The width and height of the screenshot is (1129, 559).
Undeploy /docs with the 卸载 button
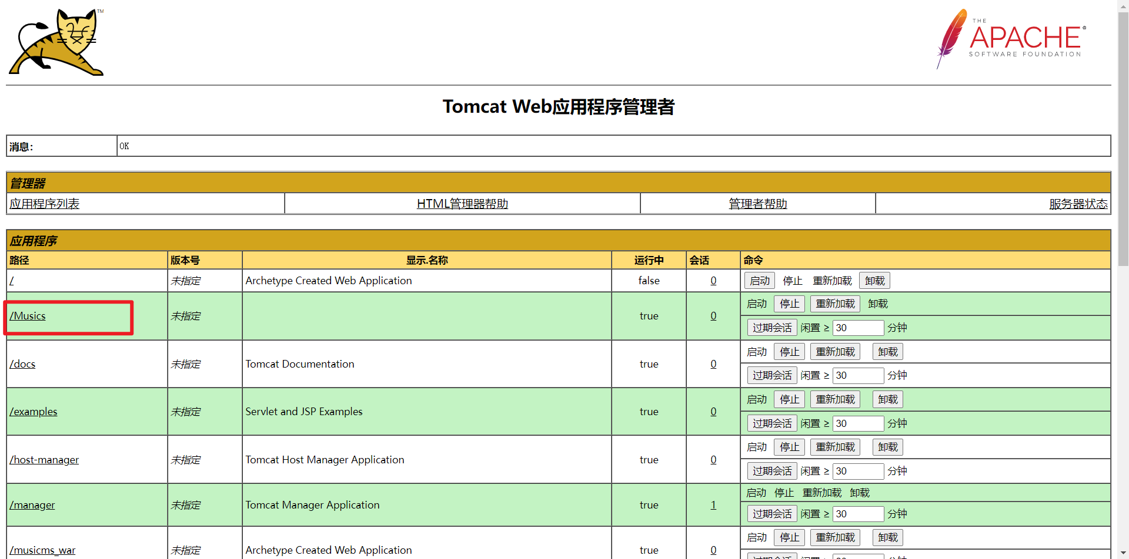pos(887,352)
